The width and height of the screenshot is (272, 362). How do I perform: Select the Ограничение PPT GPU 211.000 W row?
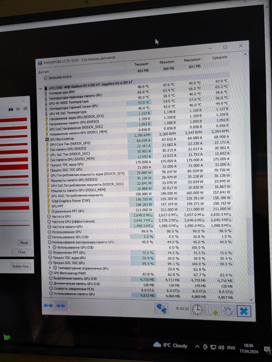click(x=138, y=210)
